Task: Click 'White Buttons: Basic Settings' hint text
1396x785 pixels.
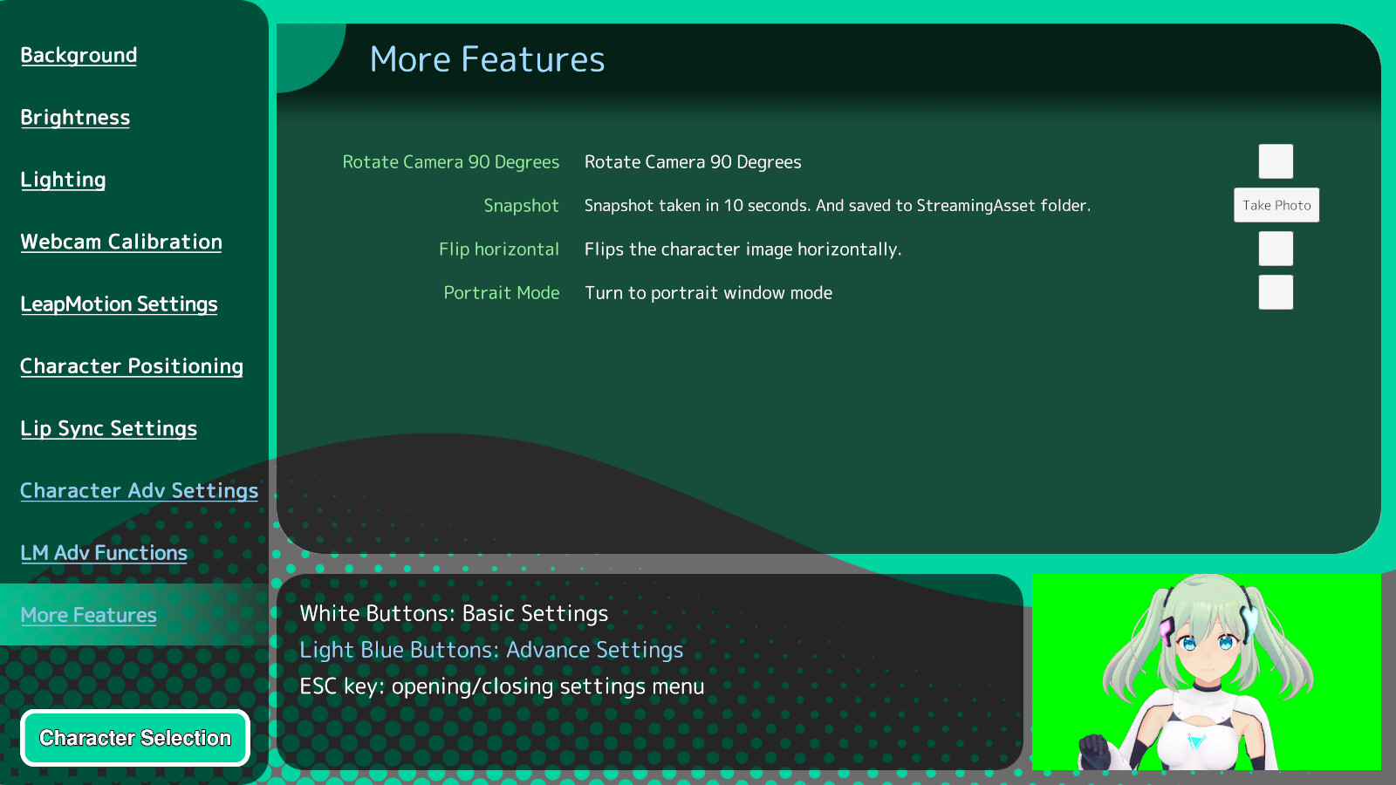Action: pyautogui.click(x=454, y=613)
